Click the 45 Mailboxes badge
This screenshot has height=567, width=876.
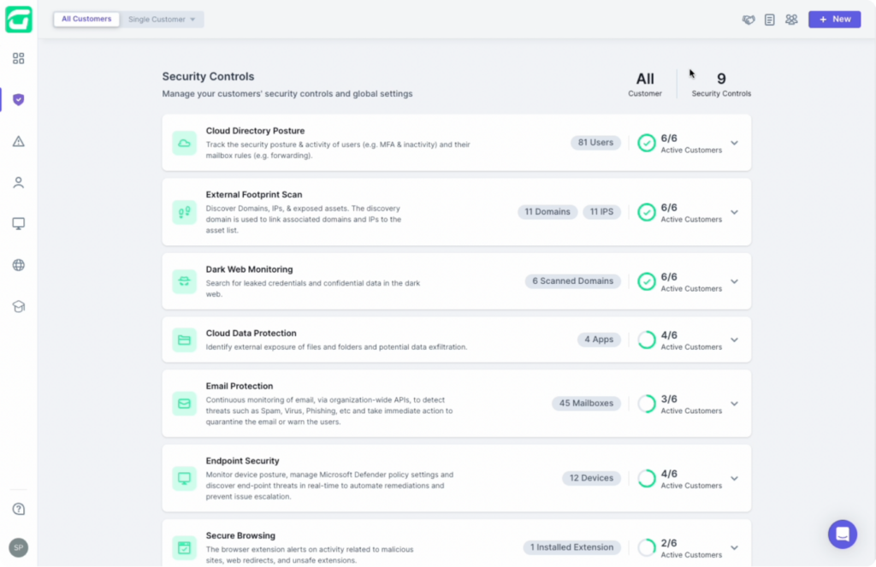pyautogui.click(x=586, y=403)
